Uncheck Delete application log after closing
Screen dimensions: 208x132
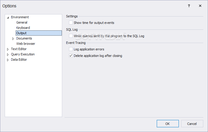(71, 56)
